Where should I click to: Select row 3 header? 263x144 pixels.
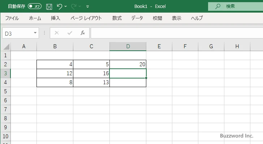5,73
